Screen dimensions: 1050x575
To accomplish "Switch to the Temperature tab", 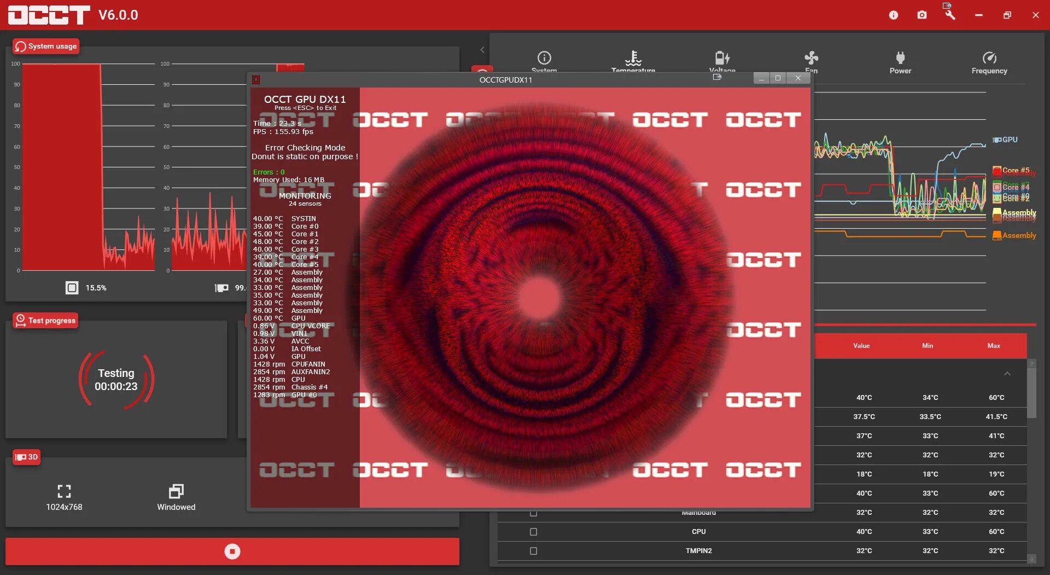I will tap(633, 62).
